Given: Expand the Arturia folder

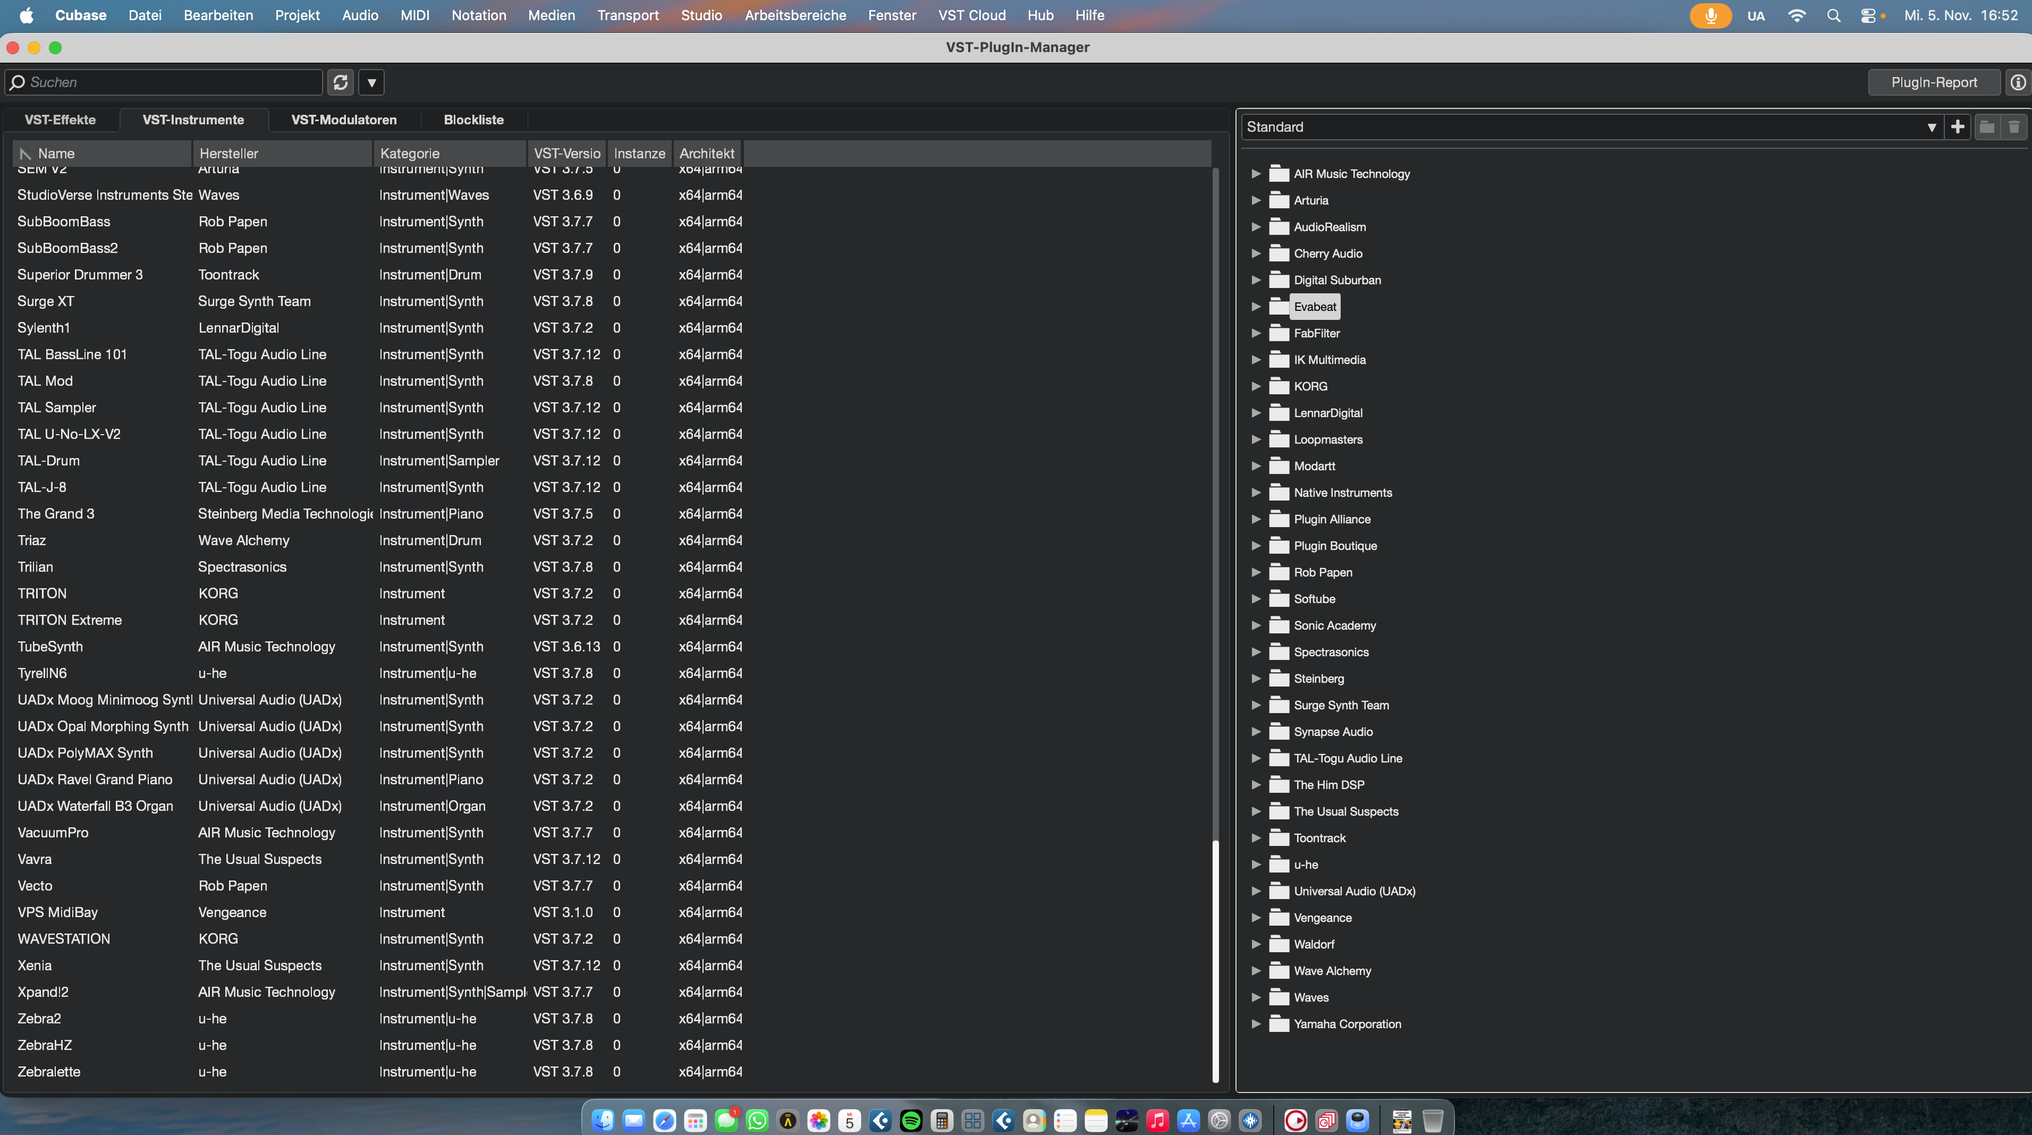Looking at the screenshot, I should [1256, 200].
